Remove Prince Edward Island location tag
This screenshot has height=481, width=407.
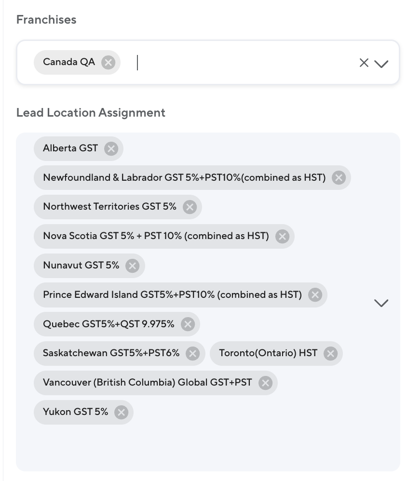315,295
